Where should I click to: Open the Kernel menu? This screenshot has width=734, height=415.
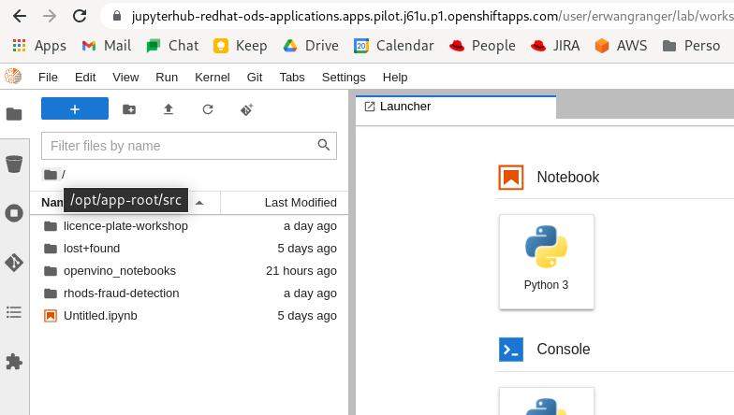coord(212,78)
